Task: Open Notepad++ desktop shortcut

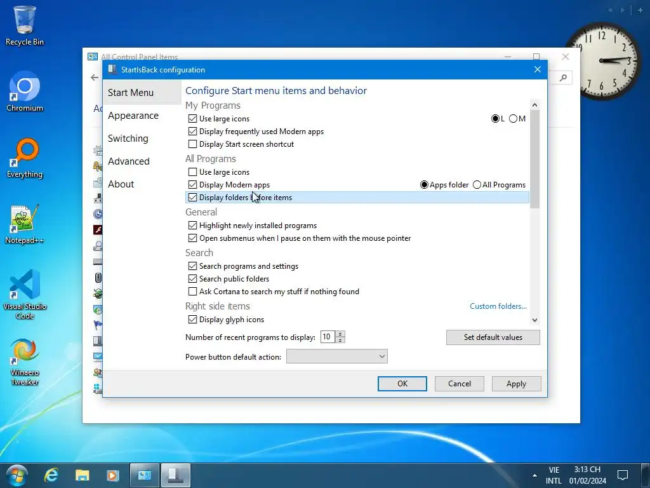Action: tap(25, 224)
